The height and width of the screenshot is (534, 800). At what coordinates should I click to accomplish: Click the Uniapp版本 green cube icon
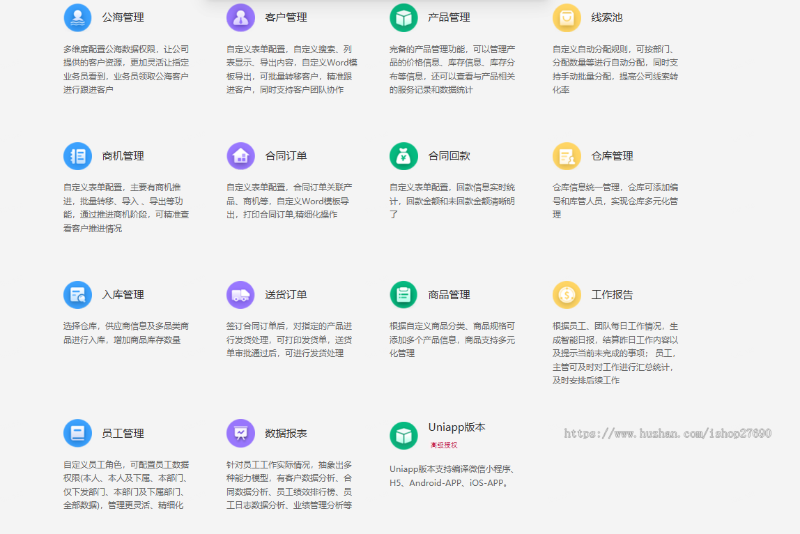(403, 436)
